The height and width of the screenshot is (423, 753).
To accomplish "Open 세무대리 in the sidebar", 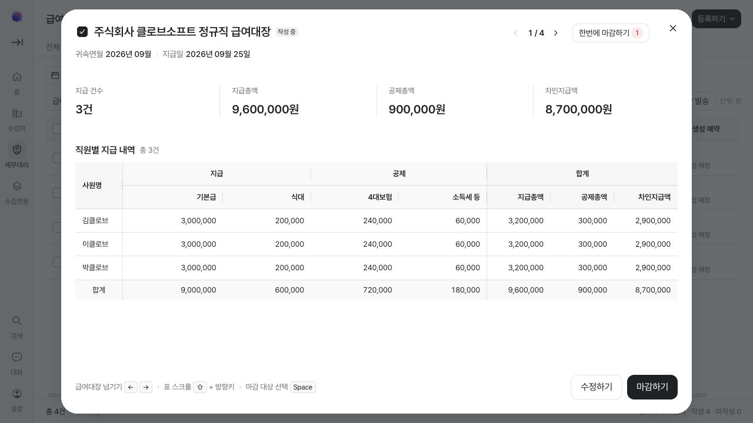I will pos(17,156).
